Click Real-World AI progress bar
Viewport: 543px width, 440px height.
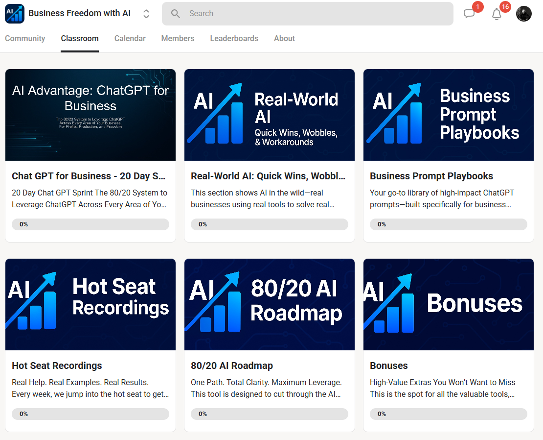[x=270, y=224]
